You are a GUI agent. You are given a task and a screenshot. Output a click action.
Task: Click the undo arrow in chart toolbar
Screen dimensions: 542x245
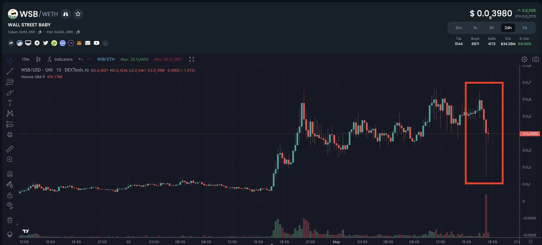pos(80,59)
